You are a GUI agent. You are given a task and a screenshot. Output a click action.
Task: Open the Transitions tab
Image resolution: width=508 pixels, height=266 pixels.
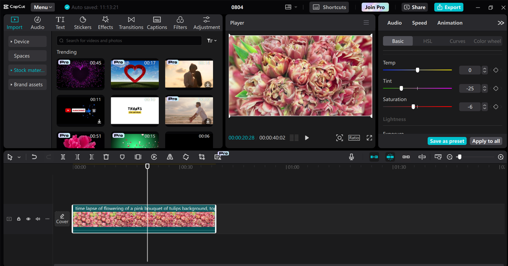pos(131,23)
